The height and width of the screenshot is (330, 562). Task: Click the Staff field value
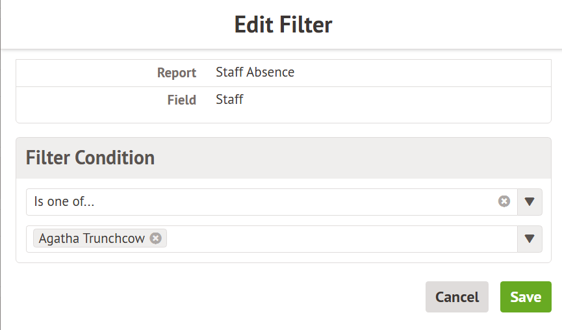pyautogui.click(x=229, y=99)
